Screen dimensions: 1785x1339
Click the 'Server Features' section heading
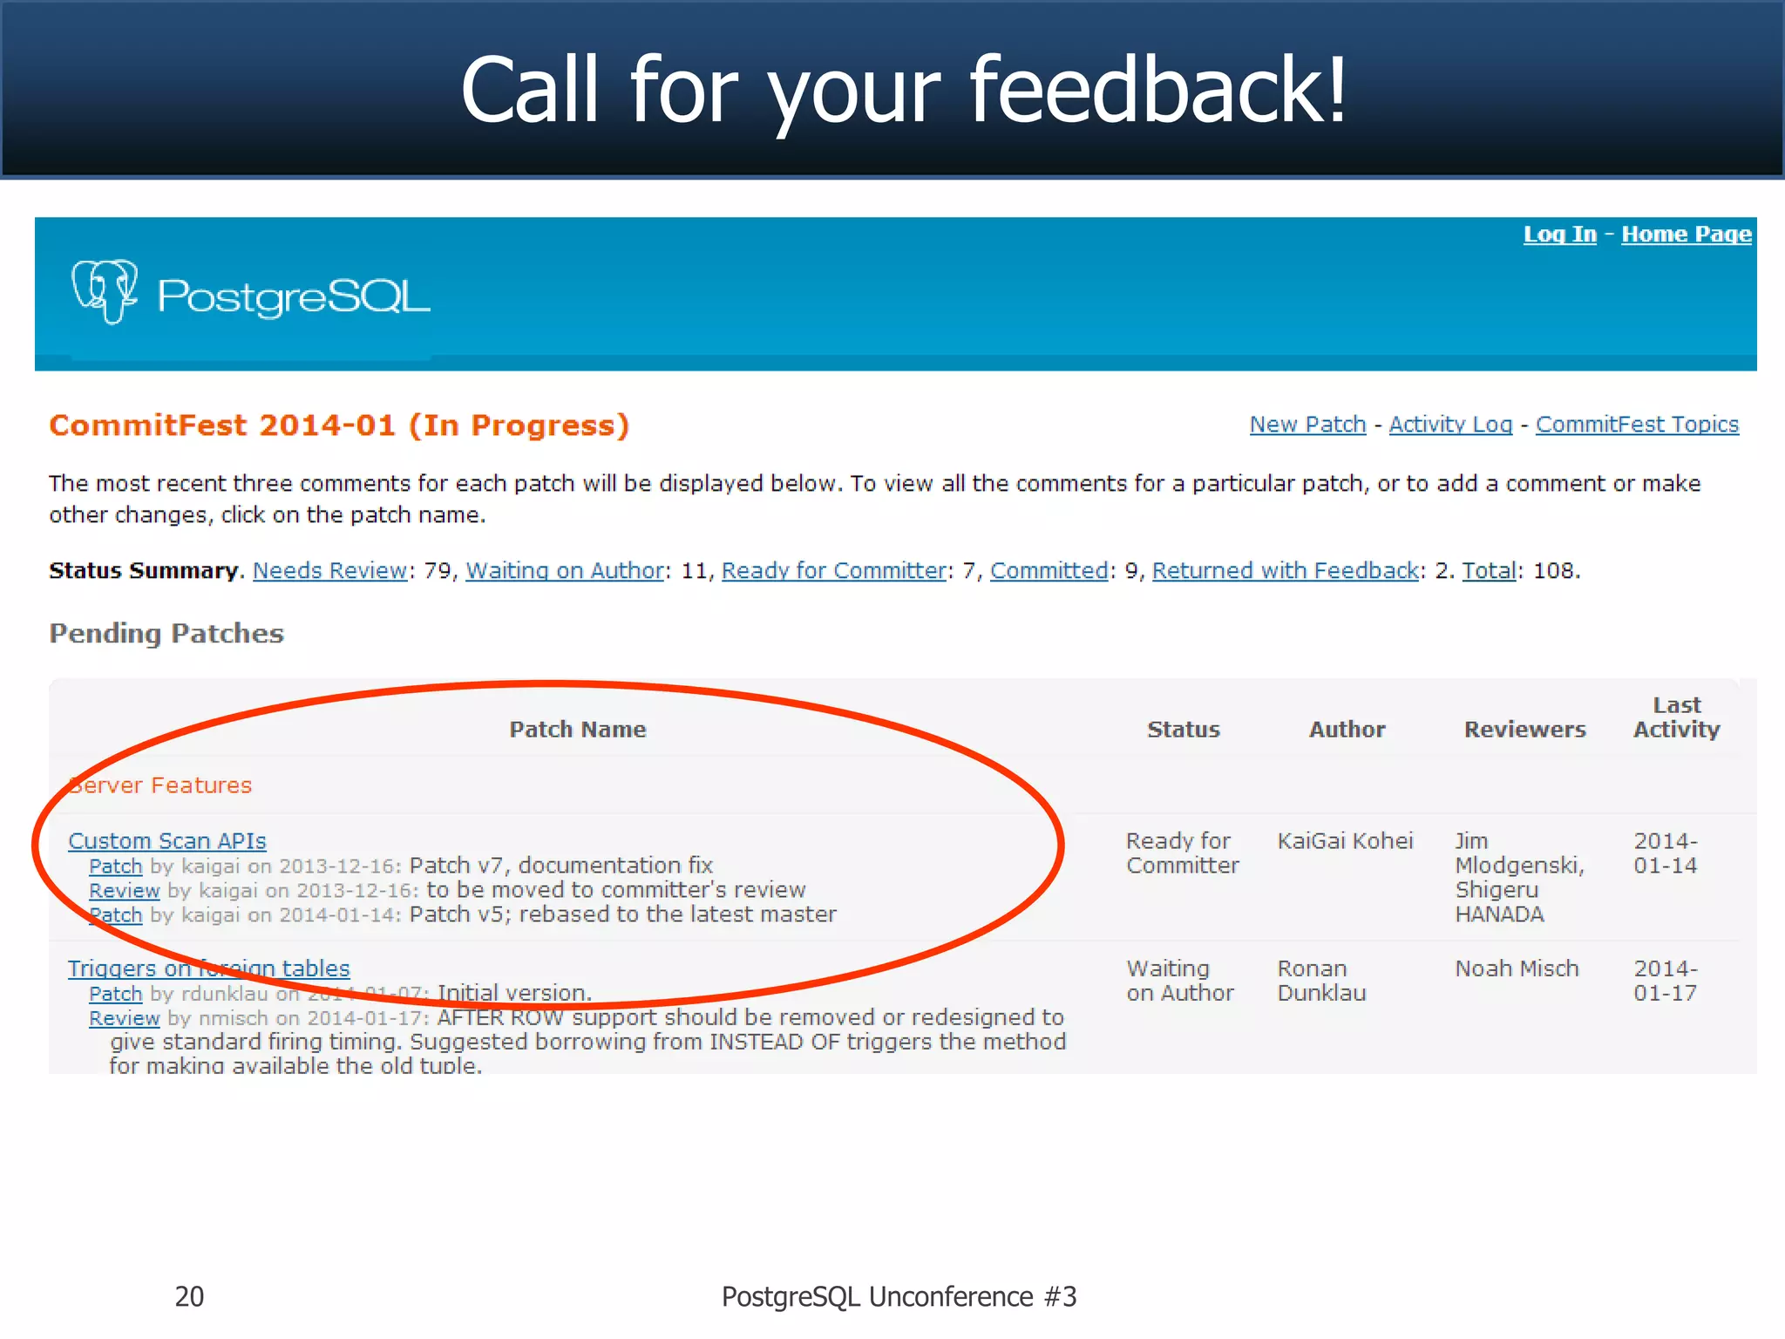160,785
